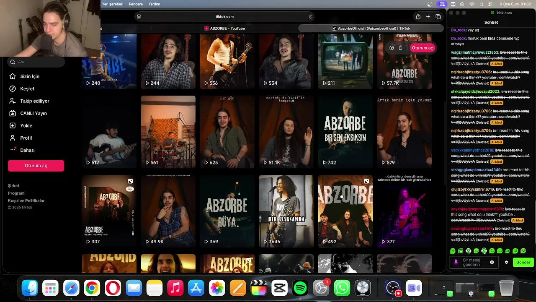The width and height of the screenshot is (536, 302).
Task: Focus the TikTok Ara search field
Action: (x=36, y=62)
